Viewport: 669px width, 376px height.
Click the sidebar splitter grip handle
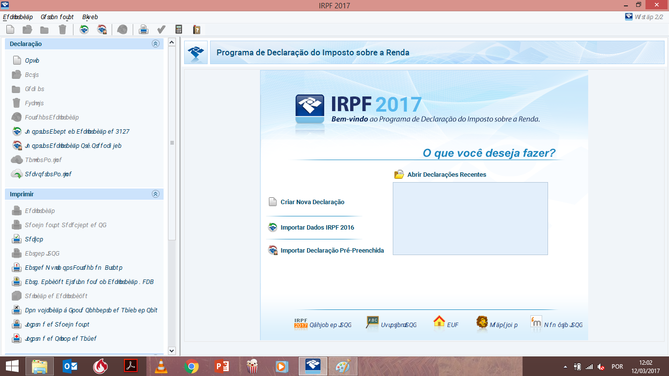[172, 143]
